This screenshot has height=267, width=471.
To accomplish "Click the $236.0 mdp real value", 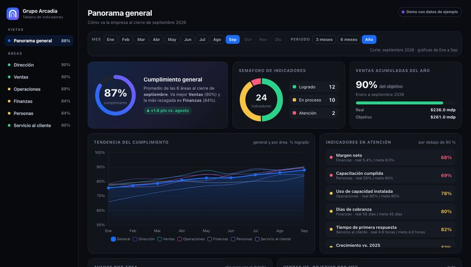I will click(443, 110).
